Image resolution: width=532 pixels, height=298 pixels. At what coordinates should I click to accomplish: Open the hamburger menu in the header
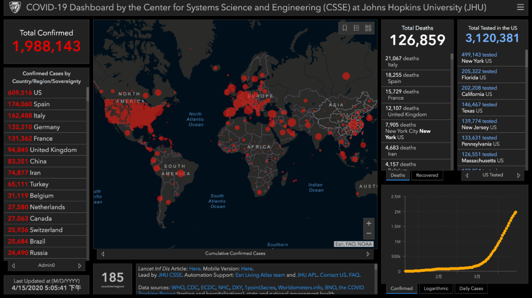(x=520, y=7)
